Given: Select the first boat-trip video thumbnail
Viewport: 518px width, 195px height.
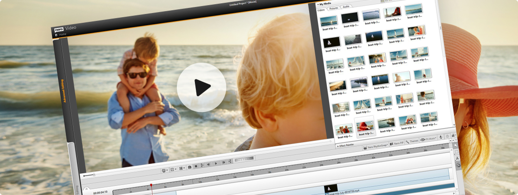Looking at the screenshot, I should tap(329, 21).
